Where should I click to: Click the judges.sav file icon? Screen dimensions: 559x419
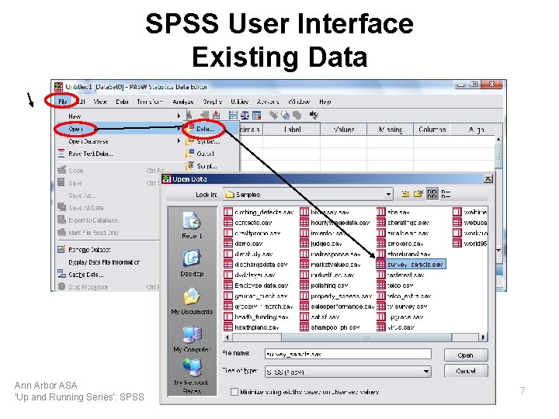(304, 244)
